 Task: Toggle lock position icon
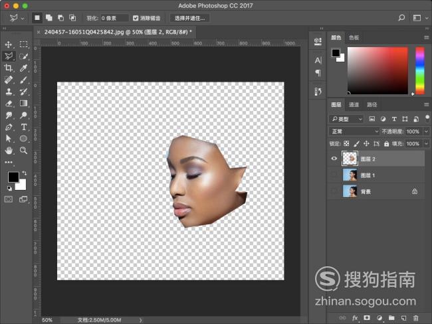pyautogui.click(x=366, y=143)
